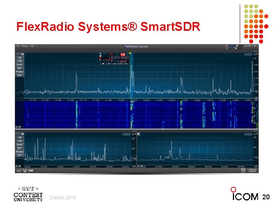
Task: Zoom out bottom-left panadapter with left magnifier
Action: click(17, 166)
